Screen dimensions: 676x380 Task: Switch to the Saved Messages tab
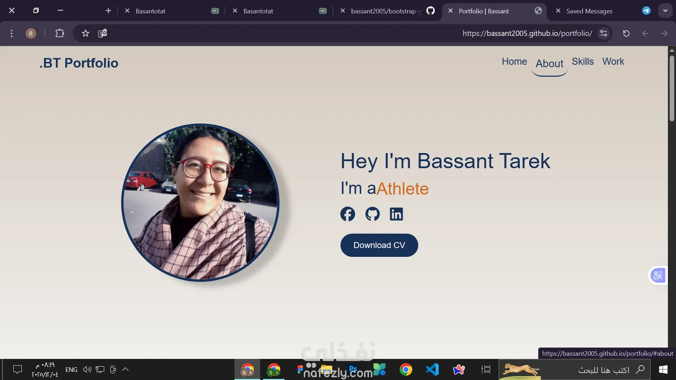tap(589, 11)
